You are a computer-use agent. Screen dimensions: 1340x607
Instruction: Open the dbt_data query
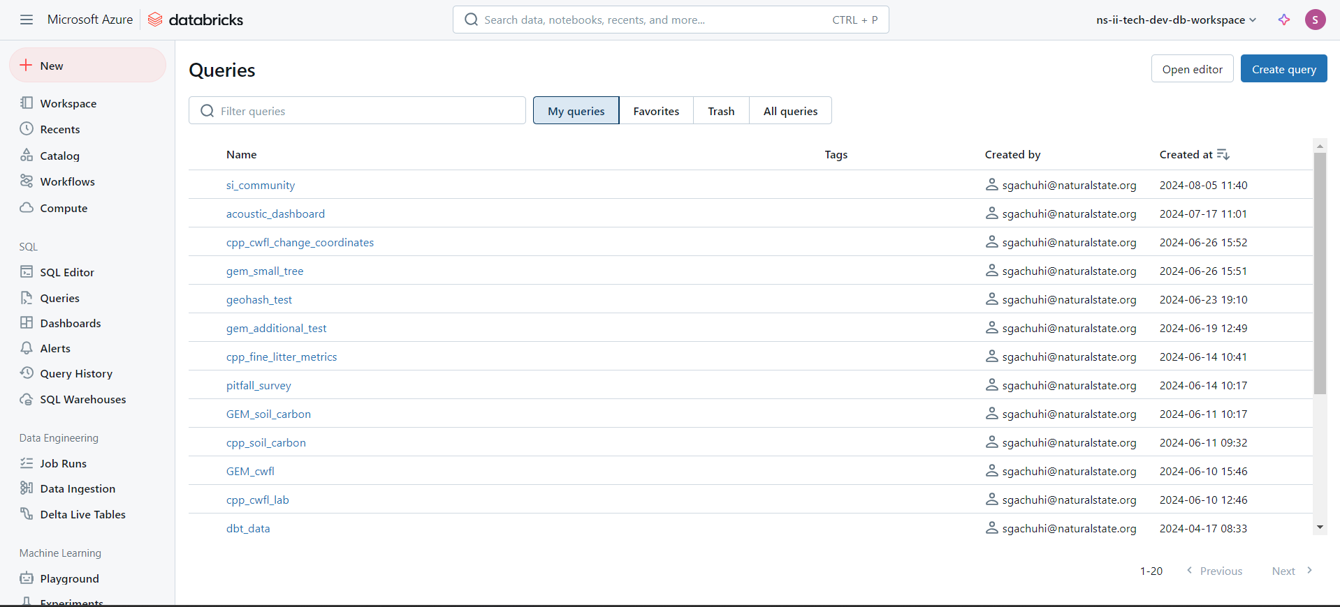point(248,528)
